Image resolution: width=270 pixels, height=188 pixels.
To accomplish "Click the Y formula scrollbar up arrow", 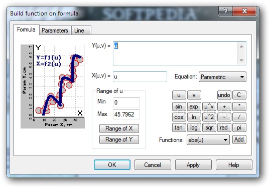I will tap(241, 46).
